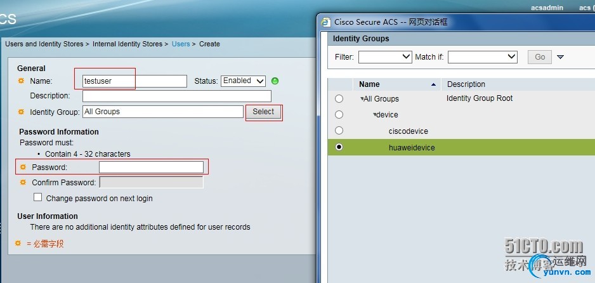
Task: Collapse the All Groups tree node
Action: point(362,98)
